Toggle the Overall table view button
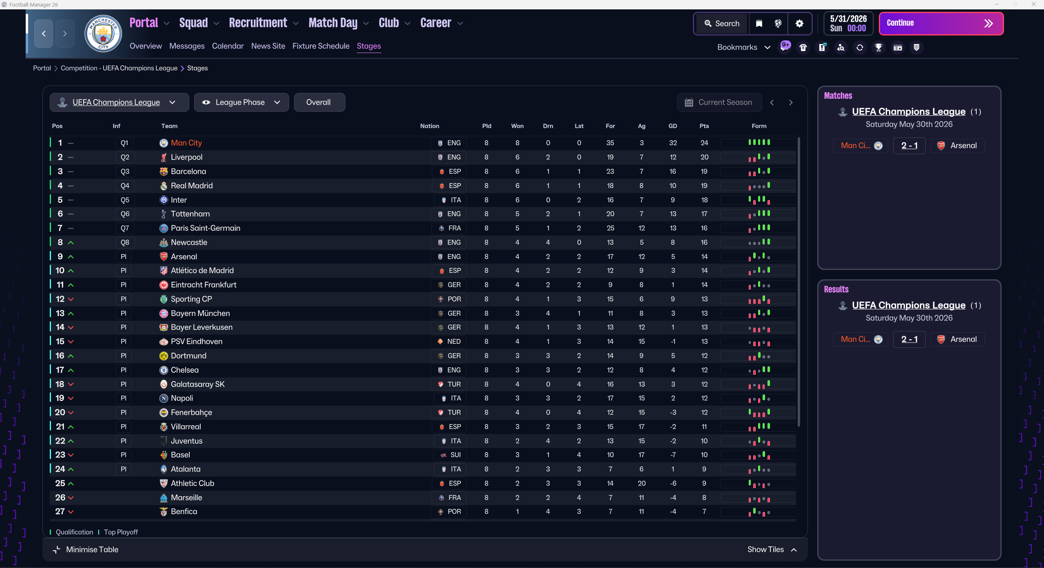Viewport: 1044px width, 568px height. 319,102
